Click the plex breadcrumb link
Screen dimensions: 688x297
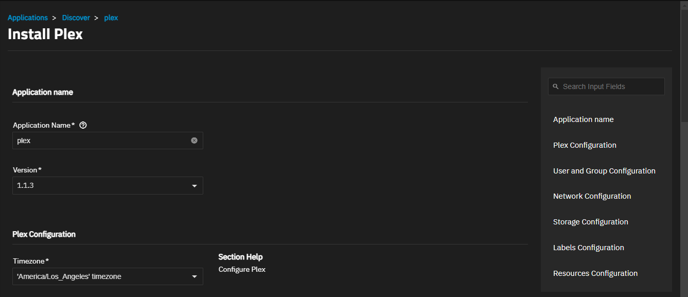(x=111, y=18)
